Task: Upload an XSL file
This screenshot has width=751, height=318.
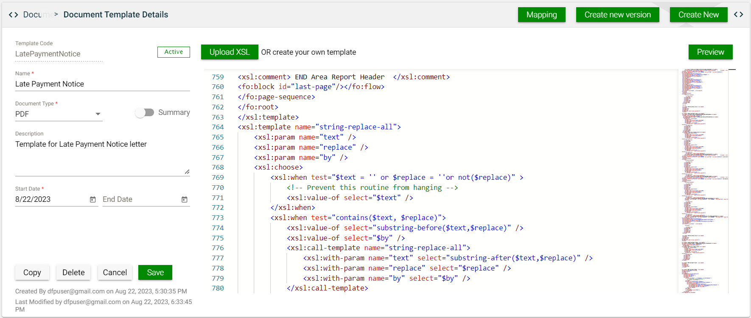Action: (229, 52)
